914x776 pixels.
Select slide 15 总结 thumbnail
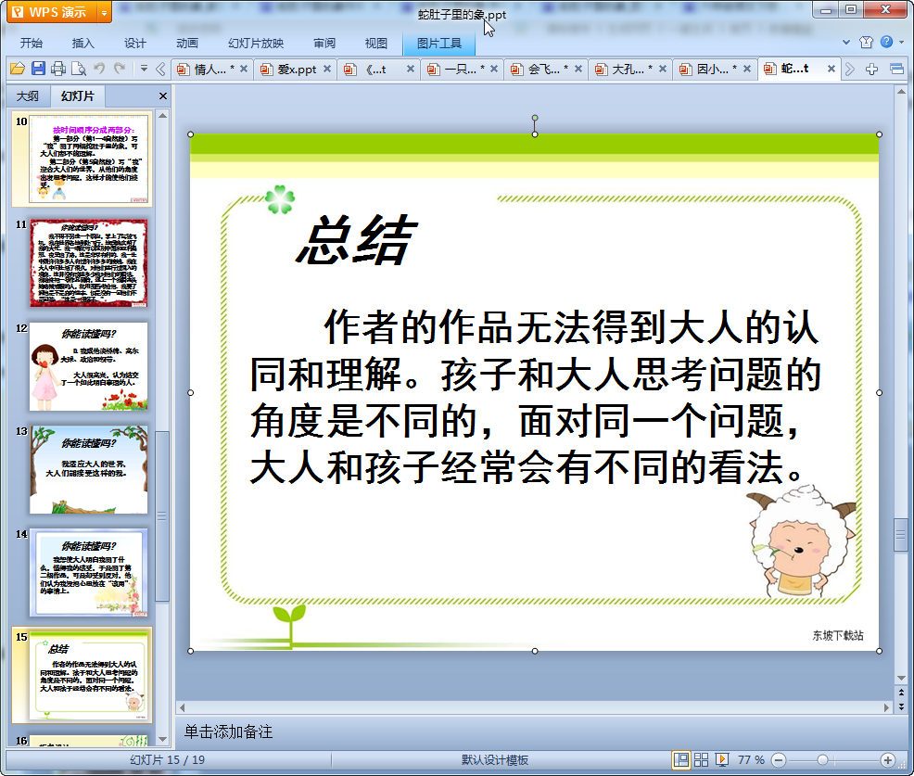pyautogui.click(x=89, y=676)
